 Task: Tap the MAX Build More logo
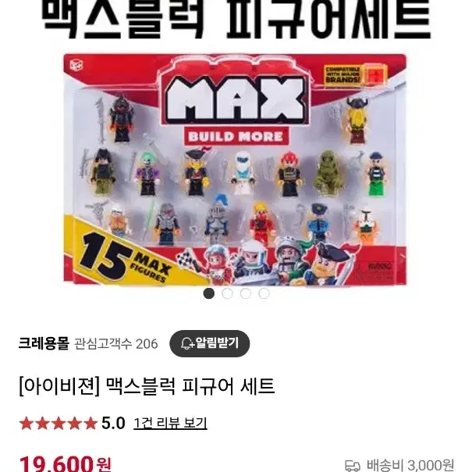(236, 108)
